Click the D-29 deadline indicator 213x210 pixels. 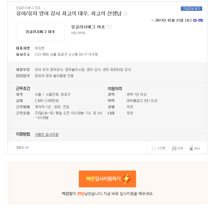pyautogui.click(x=198, y=20)
